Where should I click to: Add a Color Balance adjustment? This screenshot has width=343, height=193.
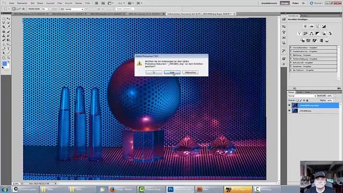pos(311,33)
